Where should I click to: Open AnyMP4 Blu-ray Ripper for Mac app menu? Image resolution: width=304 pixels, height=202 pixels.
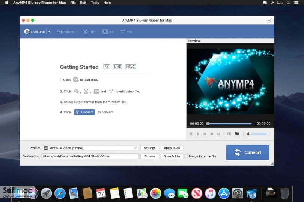pos(39,3)
